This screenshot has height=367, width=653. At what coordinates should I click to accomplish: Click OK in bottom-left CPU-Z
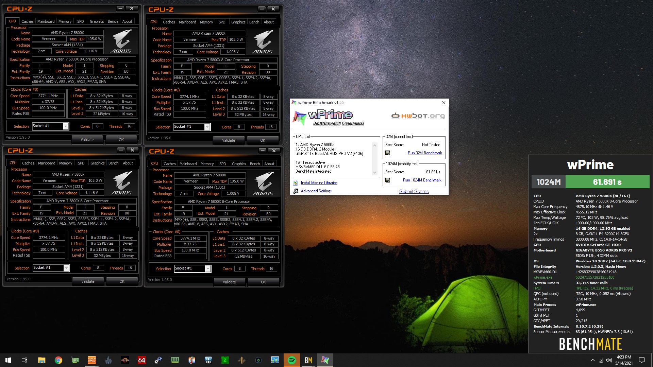[x=122, y=281]
